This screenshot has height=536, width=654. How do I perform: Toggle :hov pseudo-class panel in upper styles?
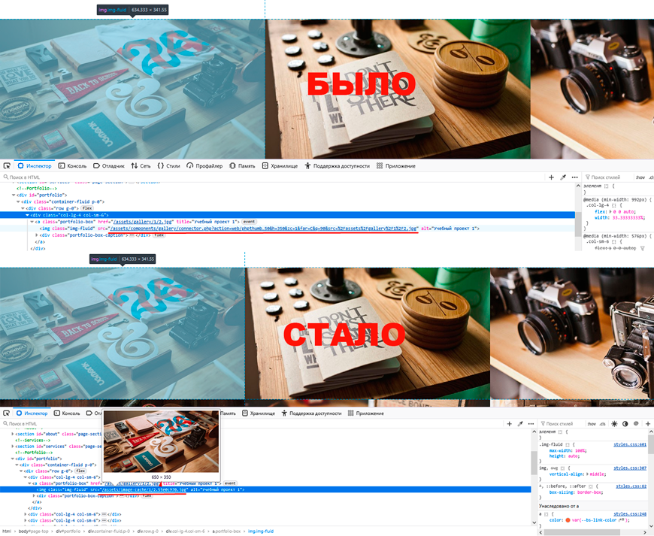coord(640,177)
